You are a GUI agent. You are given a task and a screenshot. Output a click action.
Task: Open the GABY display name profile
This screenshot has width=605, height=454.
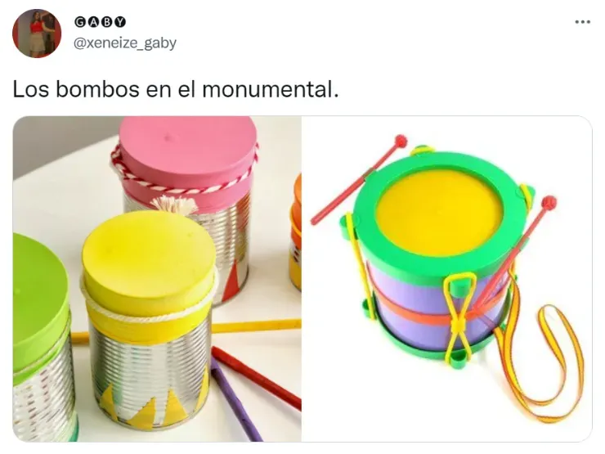pos(100,22)
